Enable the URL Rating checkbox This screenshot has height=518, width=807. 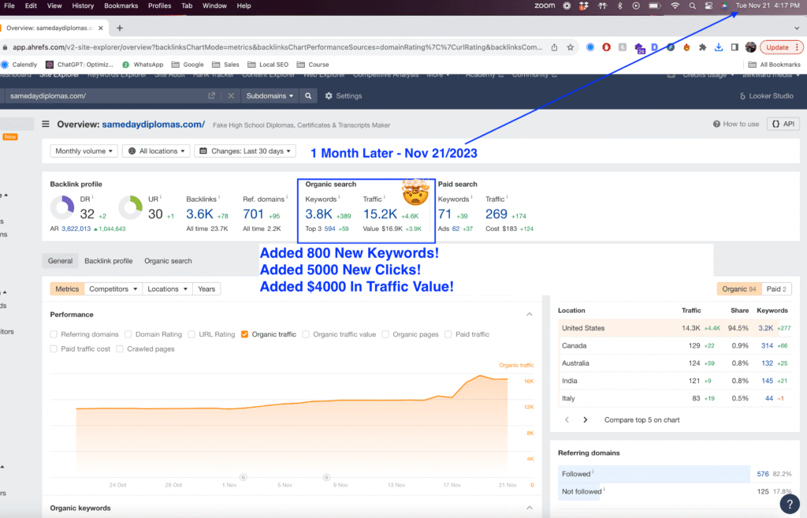pos(192,334)
